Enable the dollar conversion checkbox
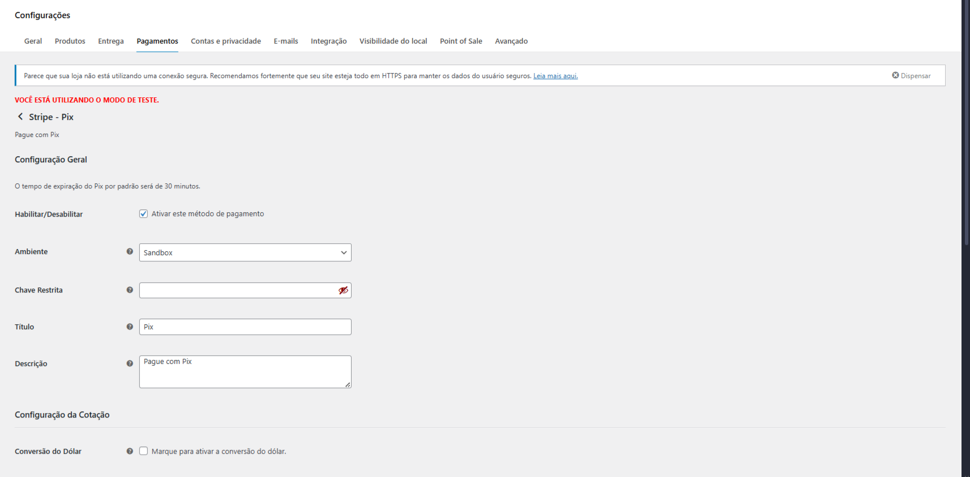Screen dimensions: 970x477 [x=144, y=452]
